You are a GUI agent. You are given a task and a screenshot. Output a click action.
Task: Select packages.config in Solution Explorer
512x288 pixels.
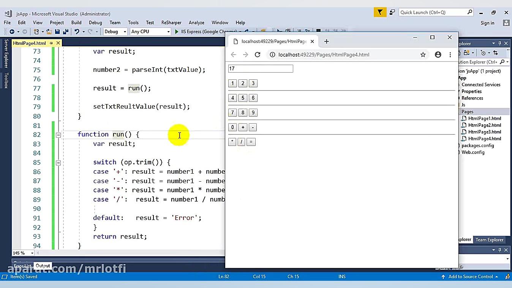pyautogui.click(x=477, y=146)
